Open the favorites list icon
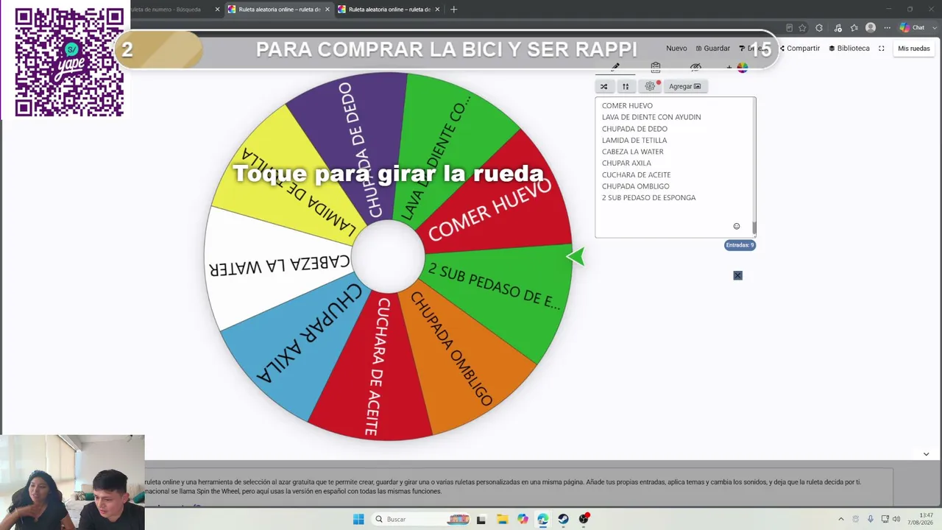 (x=854, y=28)
